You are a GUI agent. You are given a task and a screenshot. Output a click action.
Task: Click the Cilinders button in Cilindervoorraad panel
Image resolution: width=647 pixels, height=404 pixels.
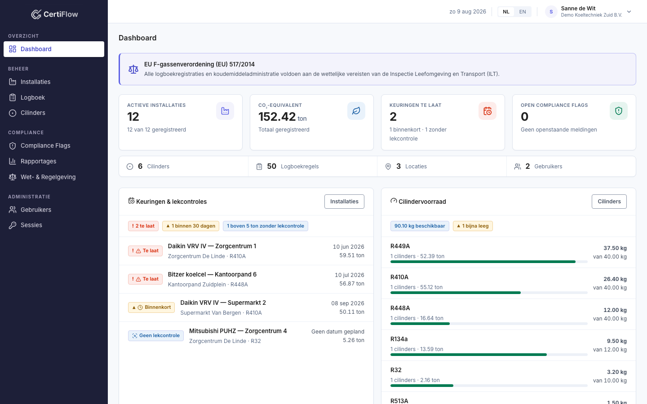pyautogui.click(x=609, y=202)
